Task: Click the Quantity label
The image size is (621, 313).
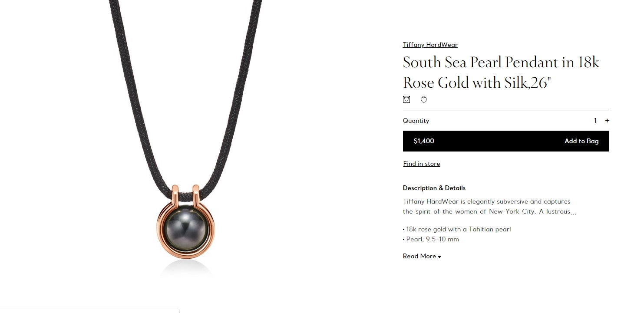Action: [x=416, y=121]
